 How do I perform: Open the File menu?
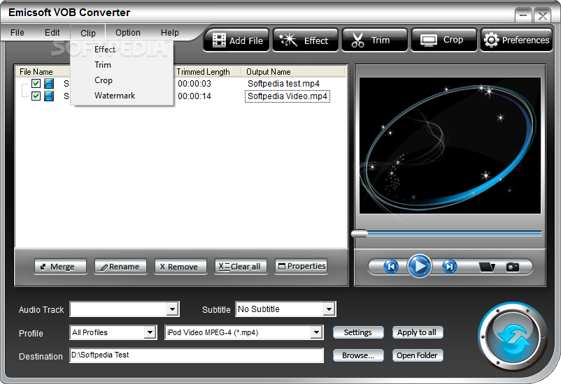17,33
